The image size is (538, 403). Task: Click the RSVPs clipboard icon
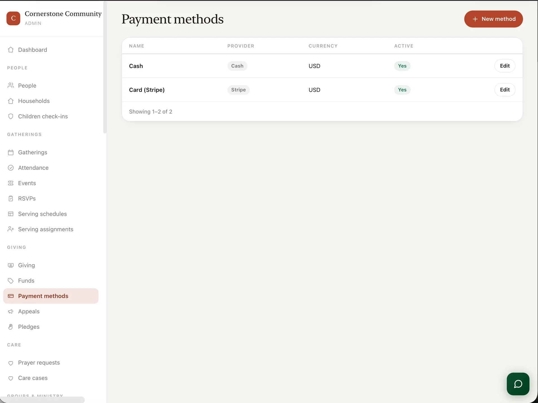click(11, 198)
